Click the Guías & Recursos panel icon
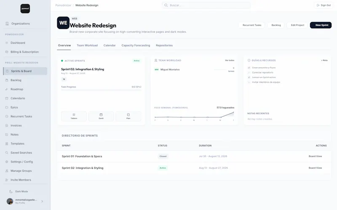The image size is (337, 210). pos(249,60)
